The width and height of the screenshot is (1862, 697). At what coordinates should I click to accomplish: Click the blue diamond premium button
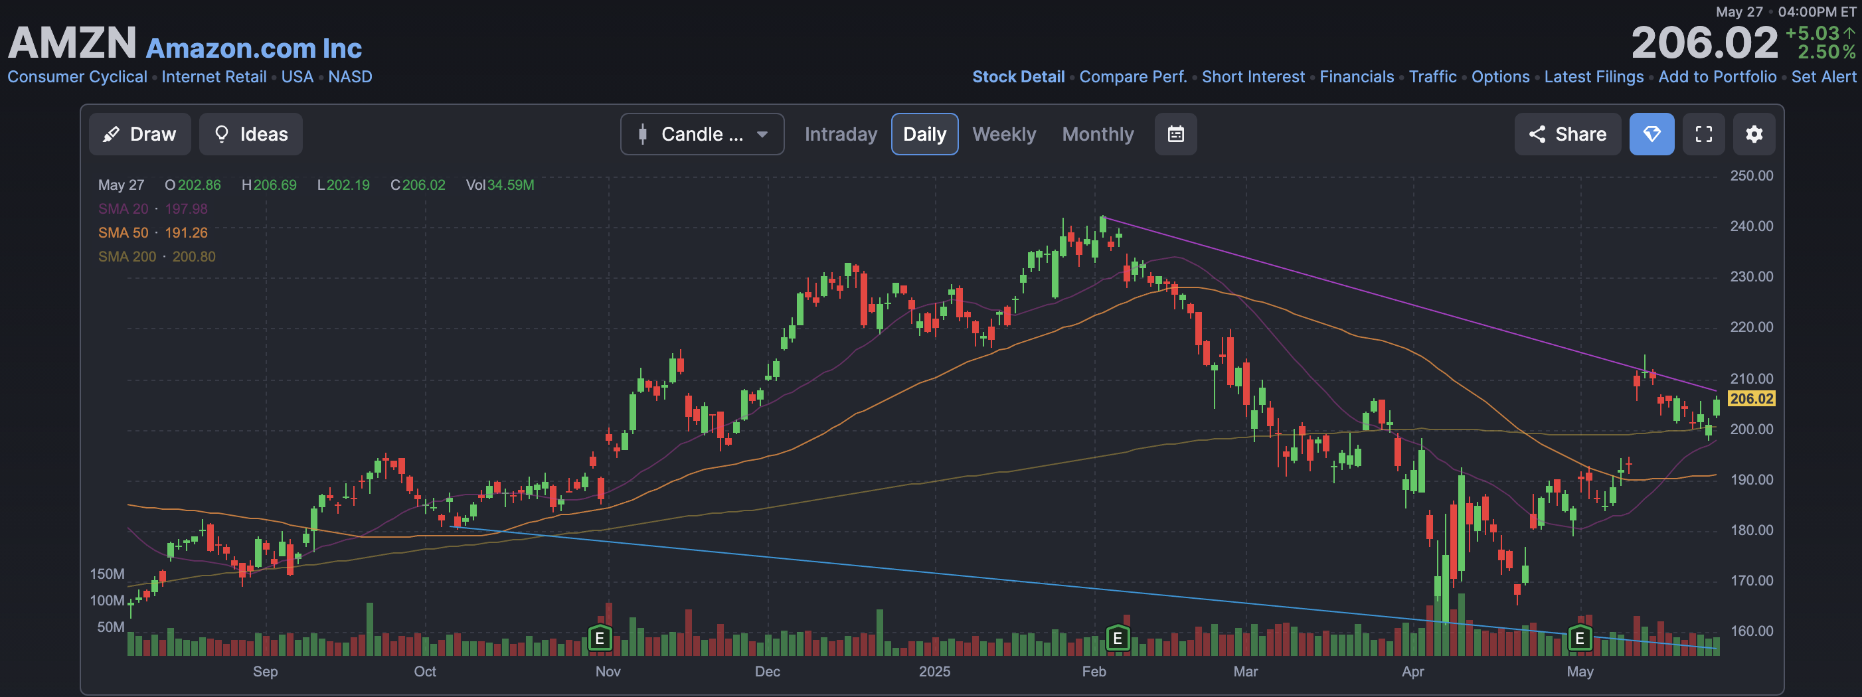click(x=1651, y=133)
